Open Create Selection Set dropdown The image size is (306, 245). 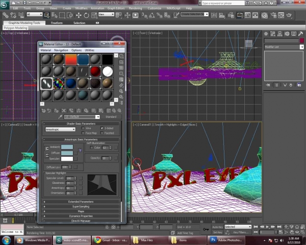click(194, 14)
